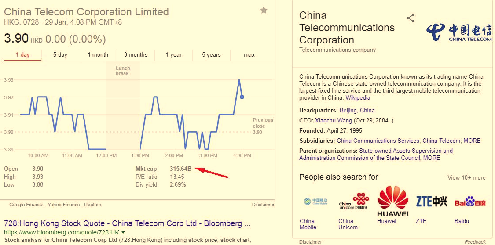Click the share icon in knowledge panel

[411, 18]
